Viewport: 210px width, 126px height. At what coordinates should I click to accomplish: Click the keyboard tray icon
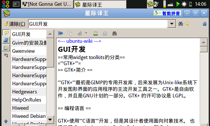click(170, 4)
